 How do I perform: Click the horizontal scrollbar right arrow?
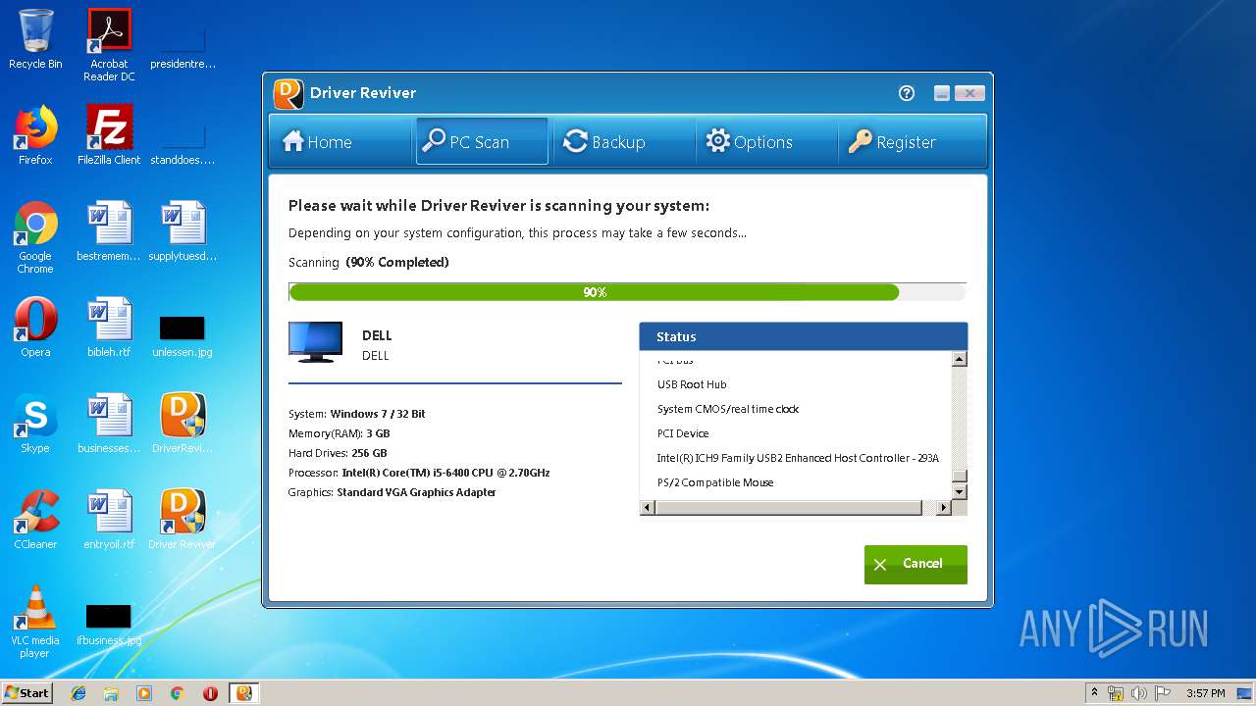point(944,508)
